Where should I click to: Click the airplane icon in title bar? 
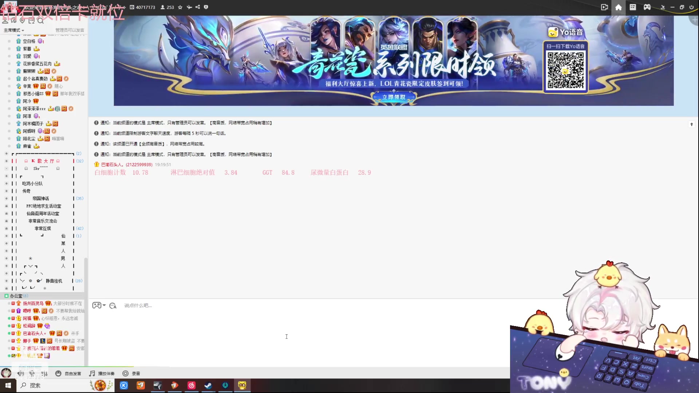[x=189, y=7]
